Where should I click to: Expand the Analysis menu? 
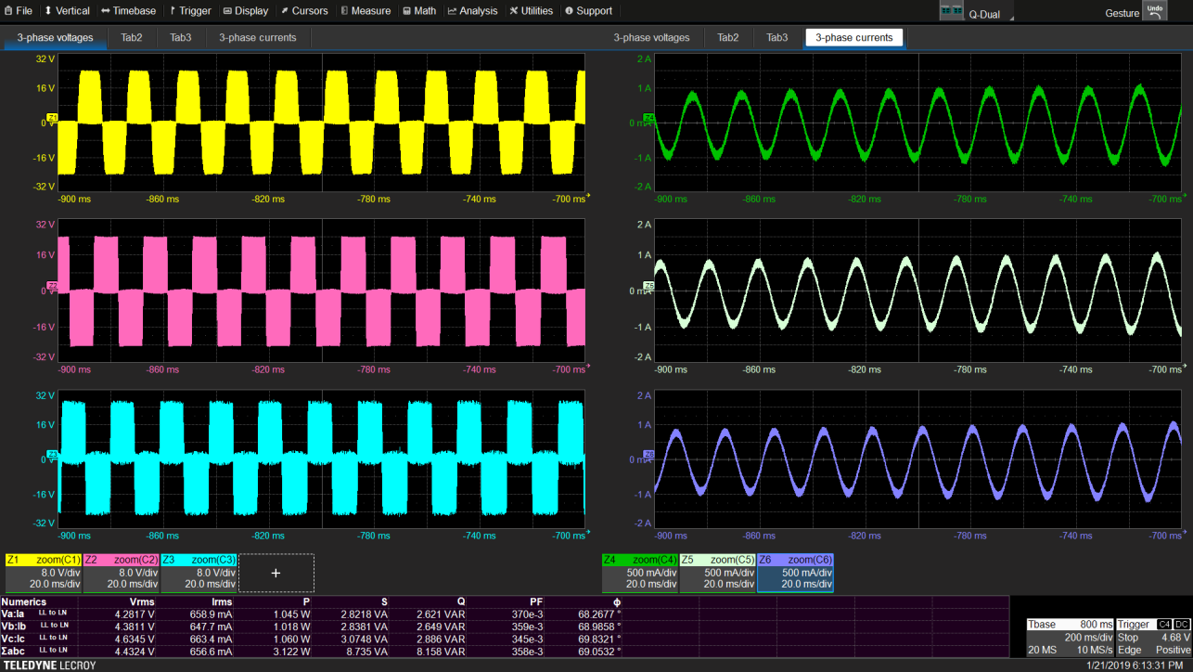(472, 11)
